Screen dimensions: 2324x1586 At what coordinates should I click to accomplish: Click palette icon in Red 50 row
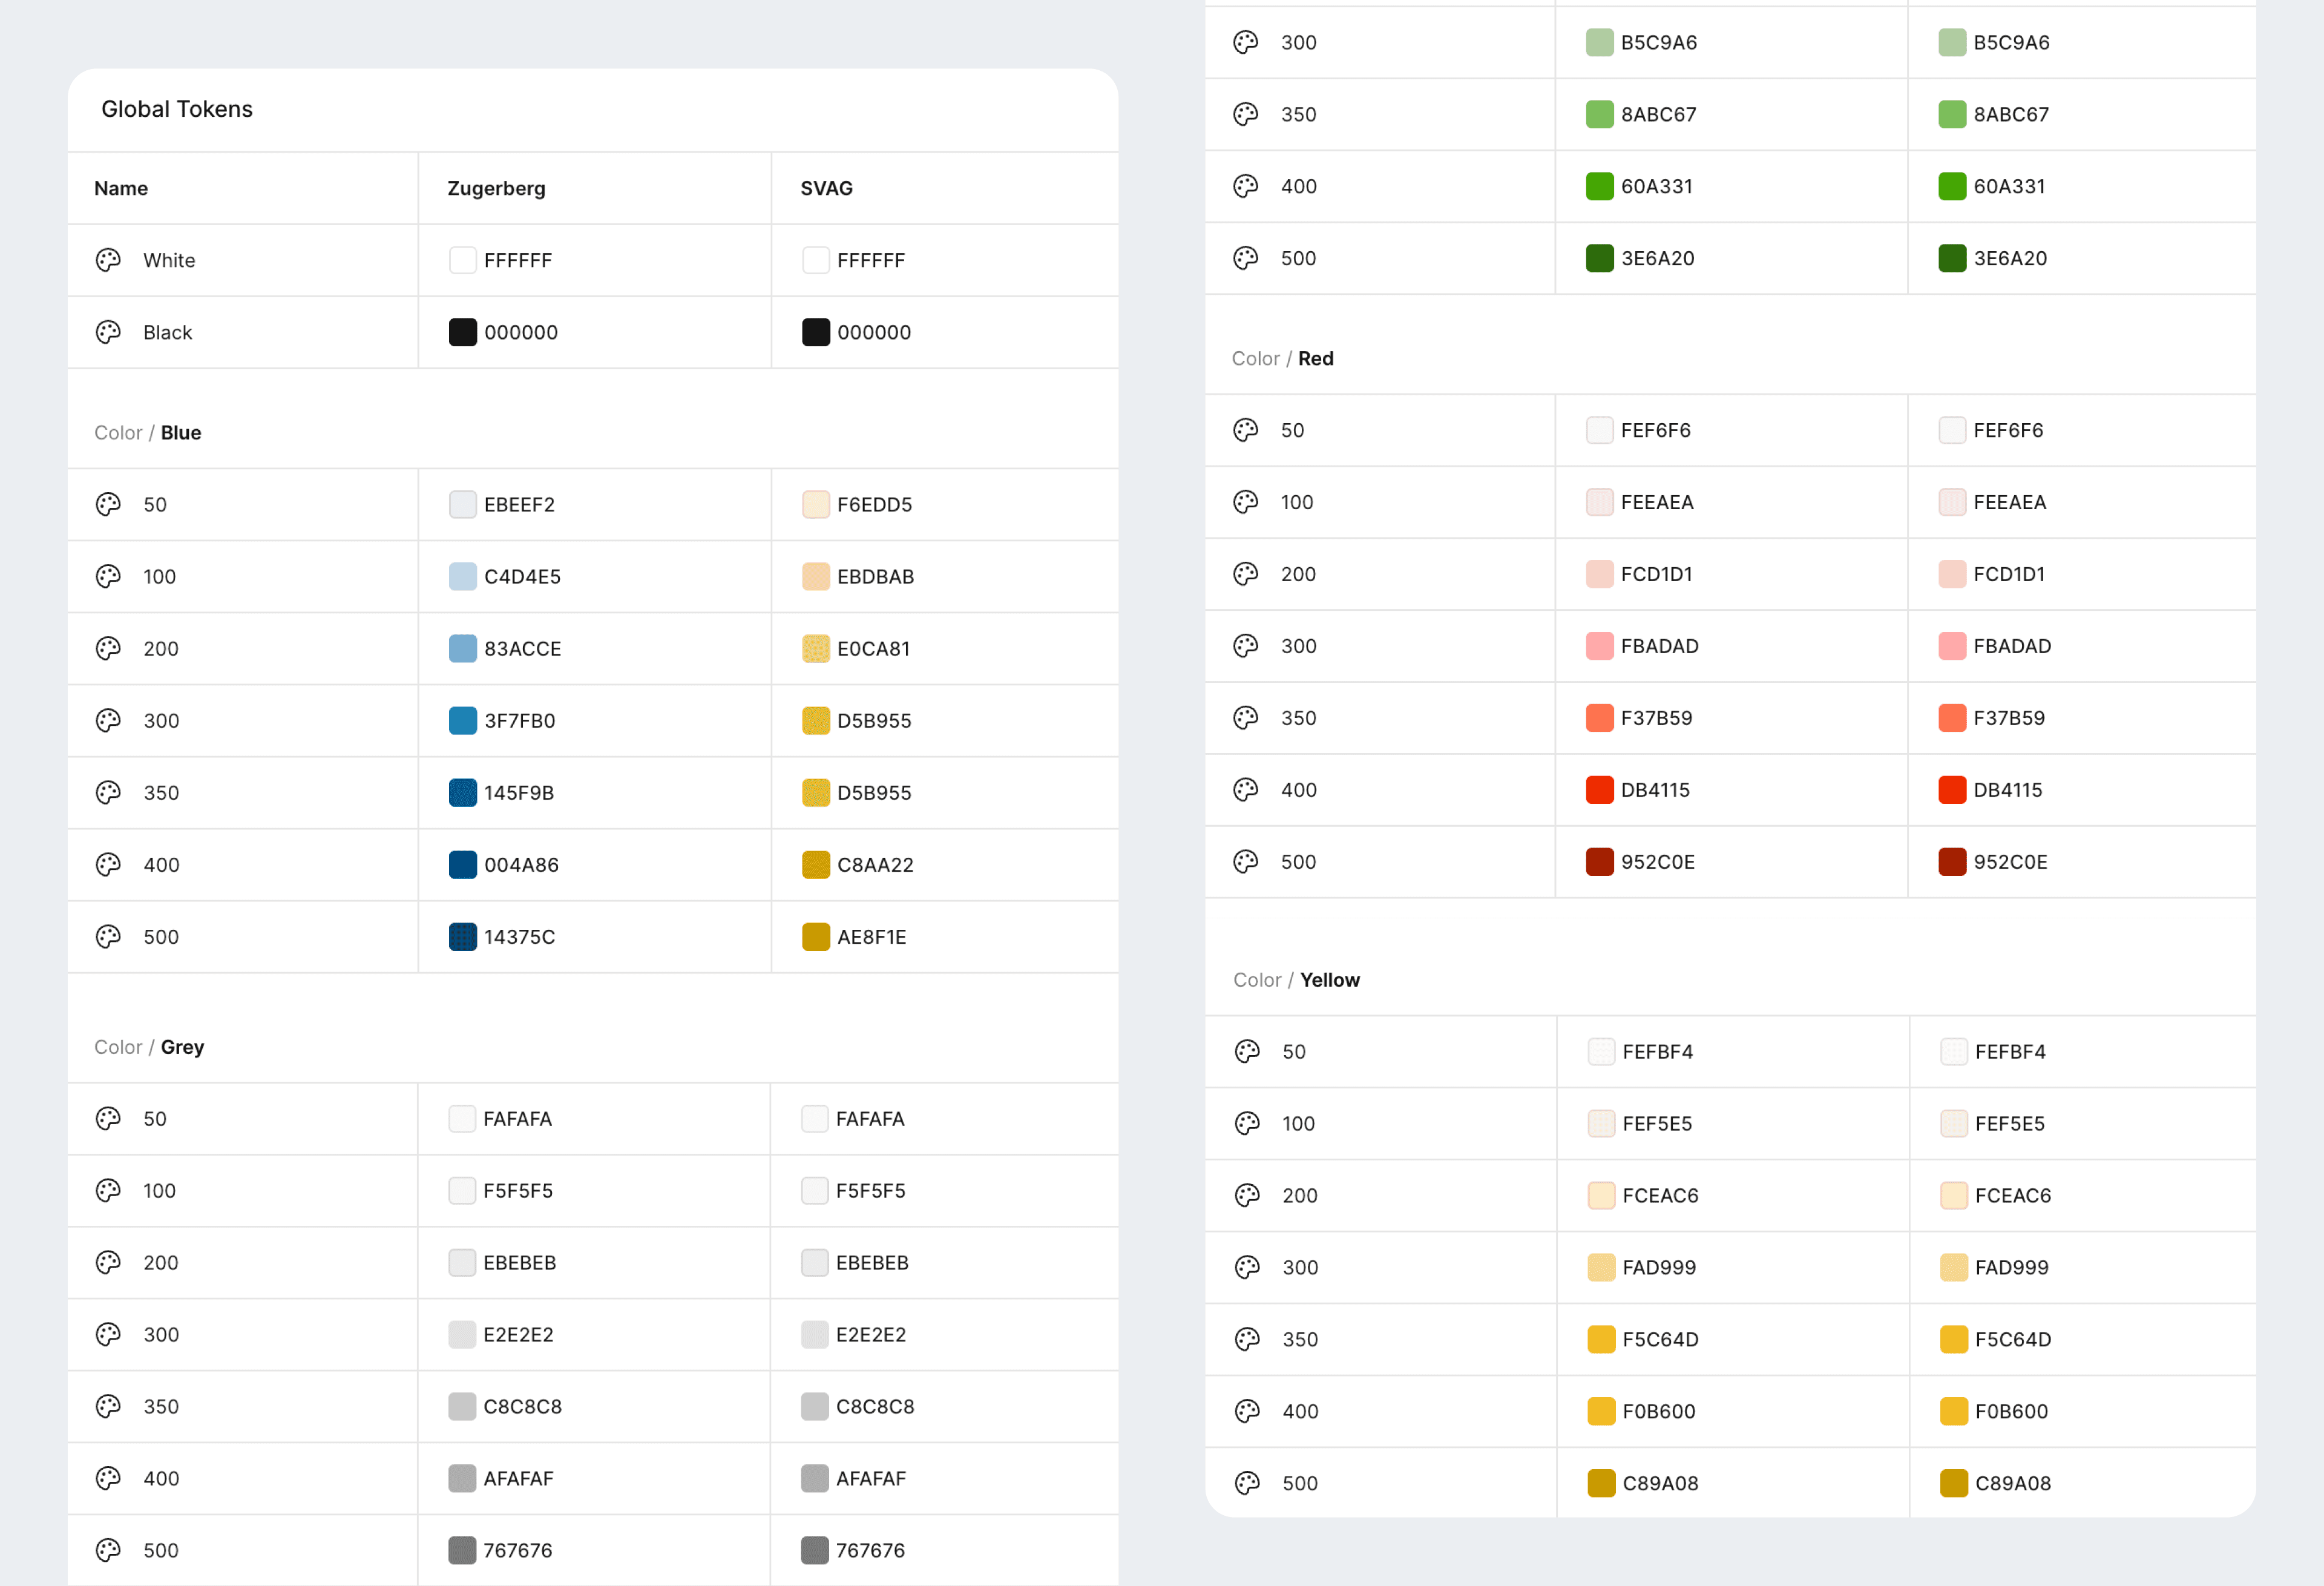(1245, 430)
